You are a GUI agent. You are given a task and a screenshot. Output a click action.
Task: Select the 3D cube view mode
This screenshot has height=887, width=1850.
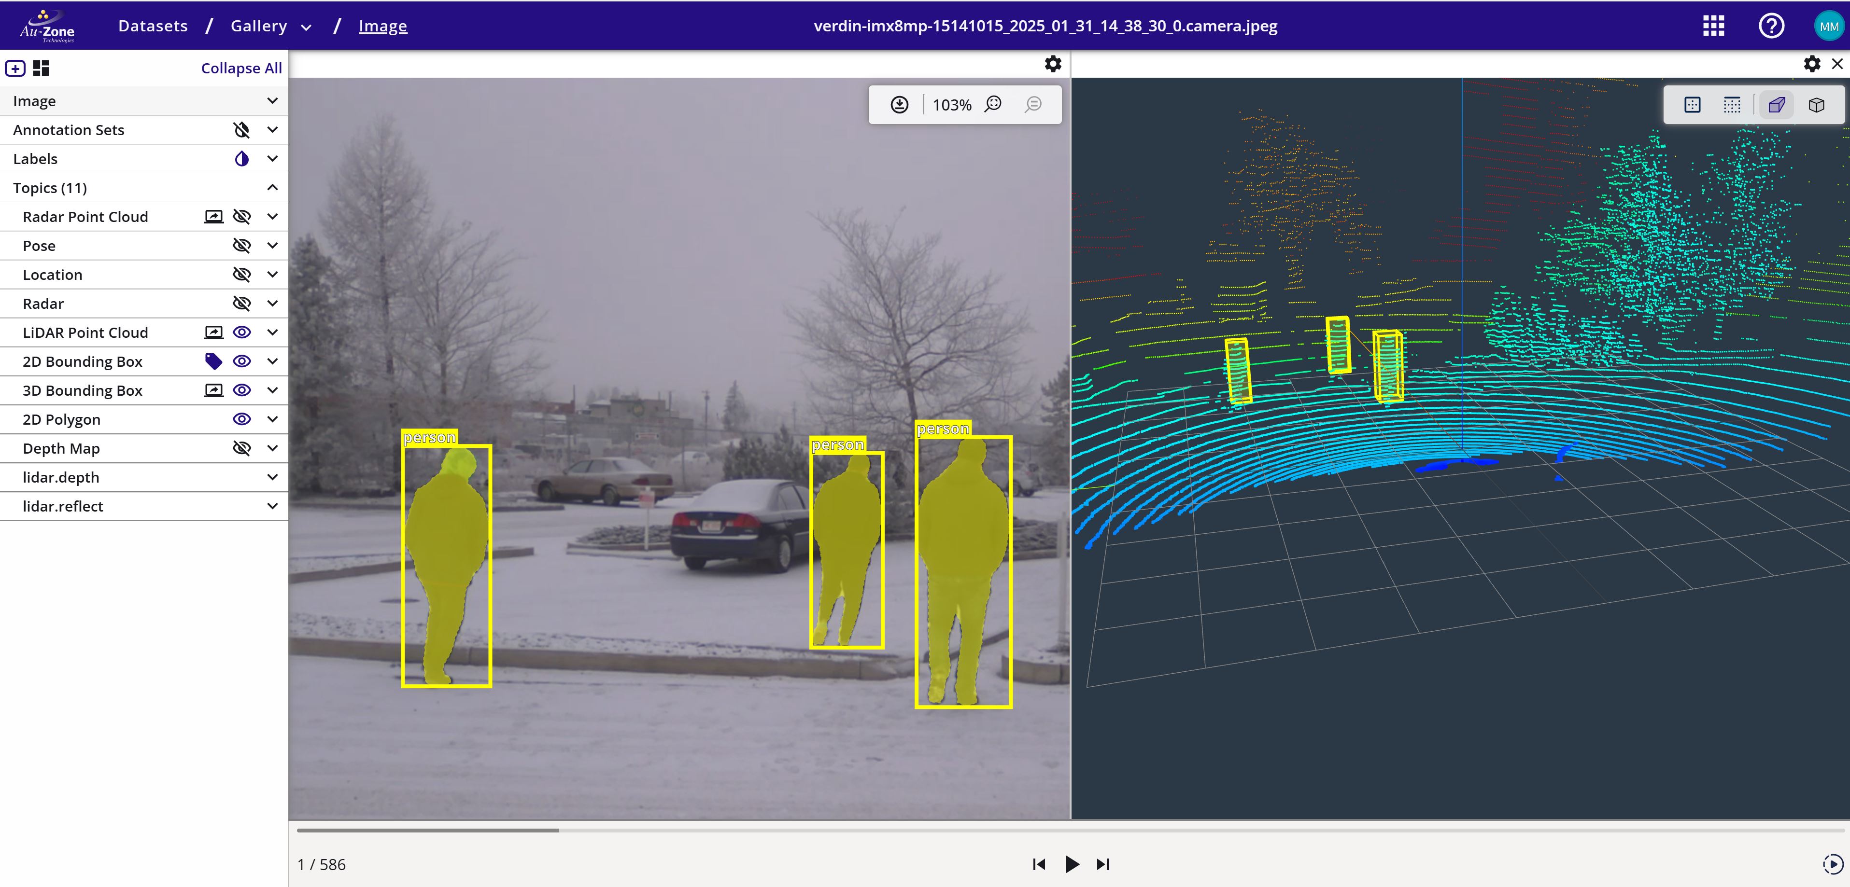coord(1816,106)
